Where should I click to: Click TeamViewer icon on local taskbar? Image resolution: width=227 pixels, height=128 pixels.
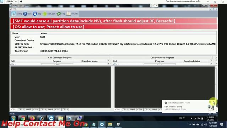(102, 124)
